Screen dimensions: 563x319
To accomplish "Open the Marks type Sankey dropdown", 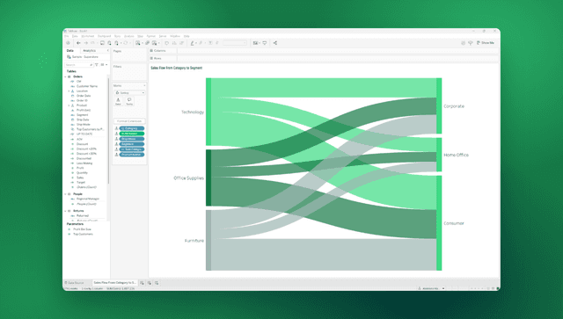I will coord(129,92).
